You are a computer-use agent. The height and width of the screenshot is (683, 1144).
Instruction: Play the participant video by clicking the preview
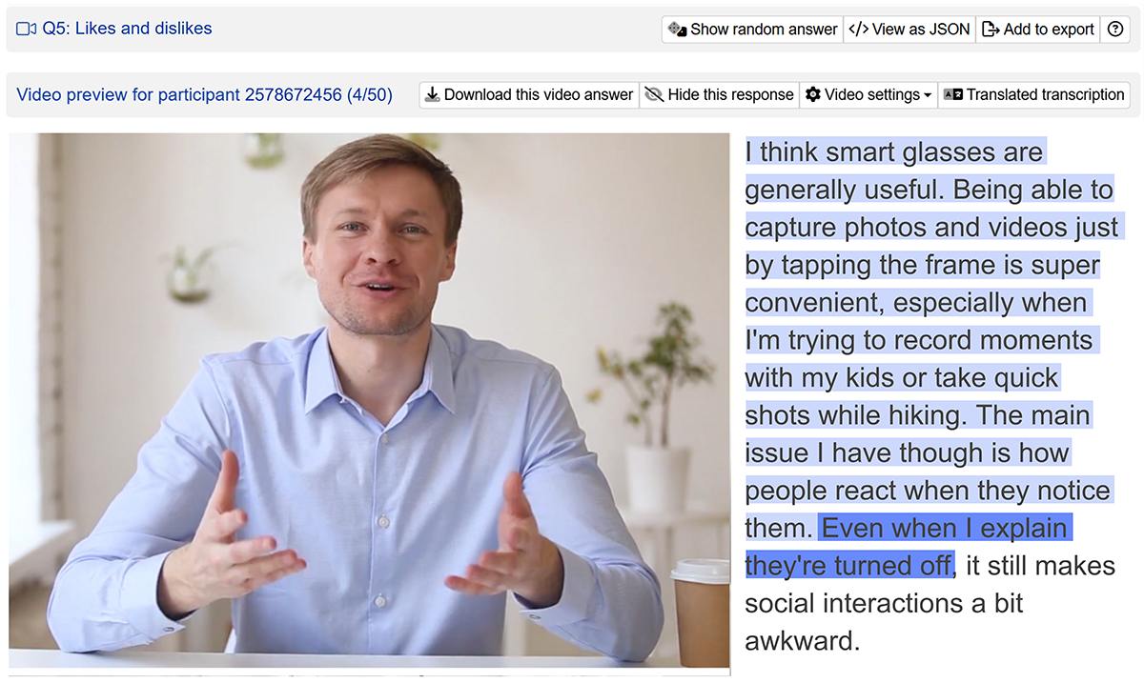tap(369, 400)
